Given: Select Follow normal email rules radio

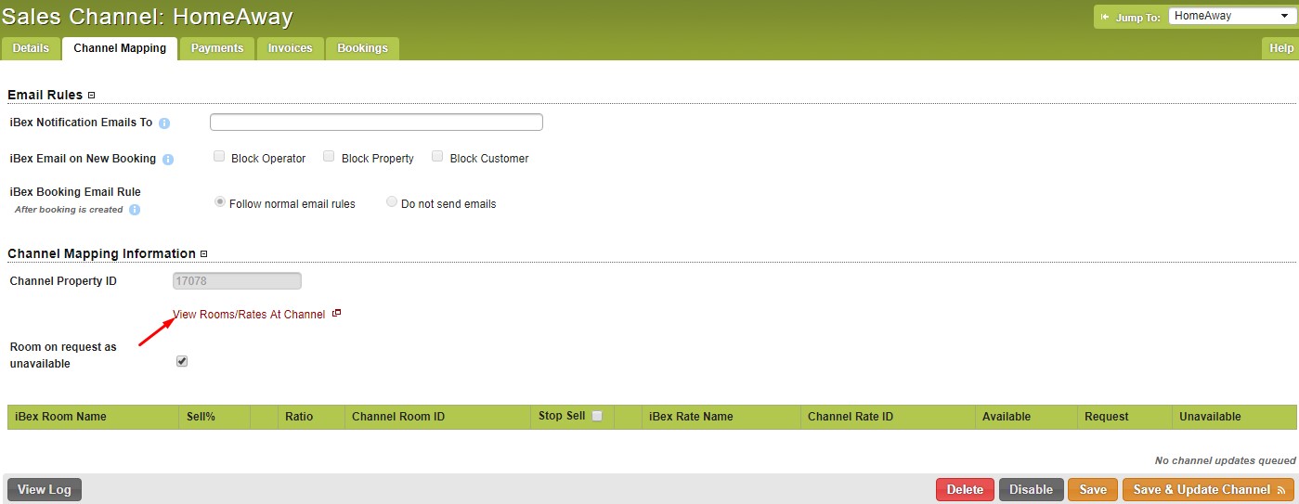Looking at the screenshot, I should pyautogui.click(x=220, y=201).
